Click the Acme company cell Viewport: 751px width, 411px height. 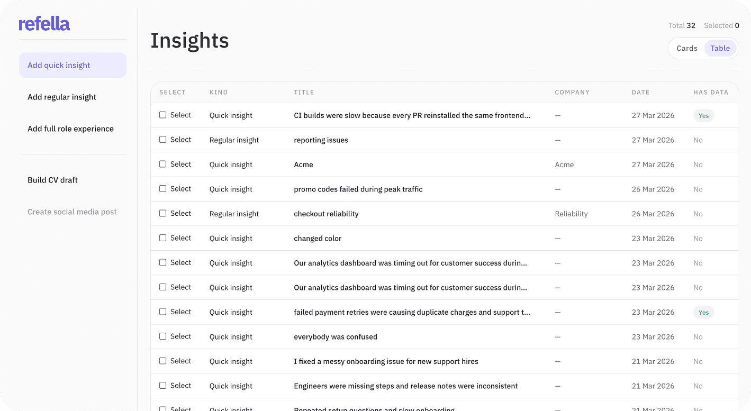coord(564,165)
